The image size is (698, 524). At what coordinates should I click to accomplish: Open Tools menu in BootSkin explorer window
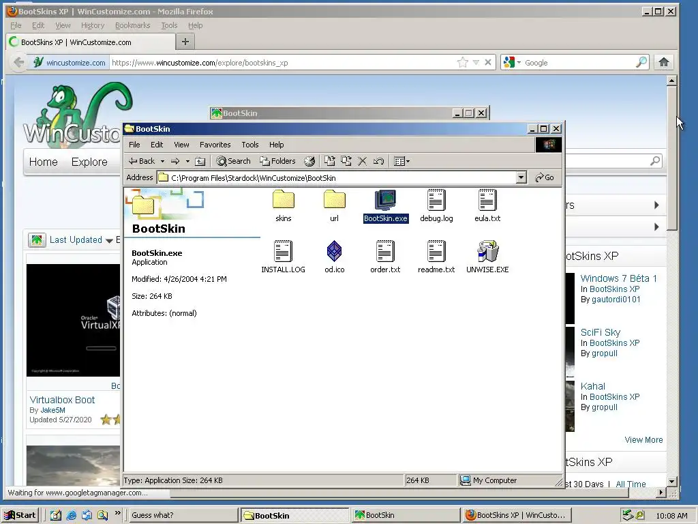tap(249, 145)
